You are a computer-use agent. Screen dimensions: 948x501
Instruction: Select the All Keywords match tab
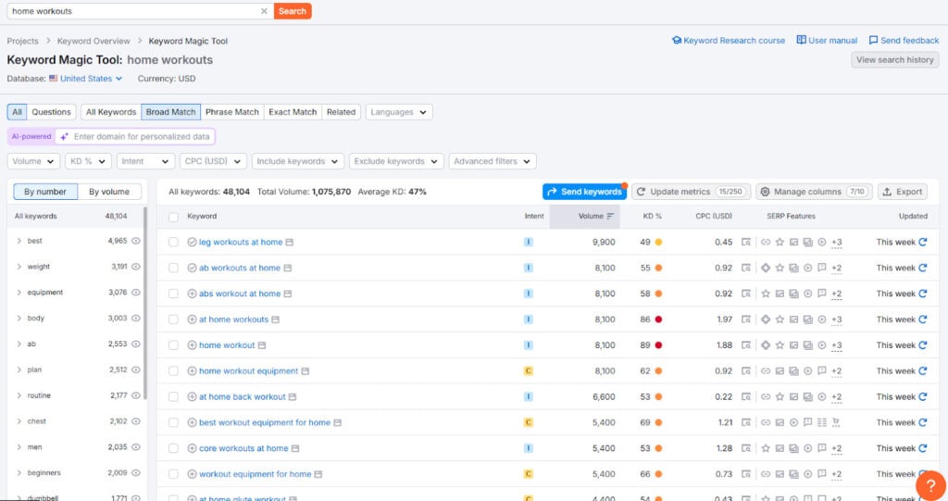tap(111, 112)
